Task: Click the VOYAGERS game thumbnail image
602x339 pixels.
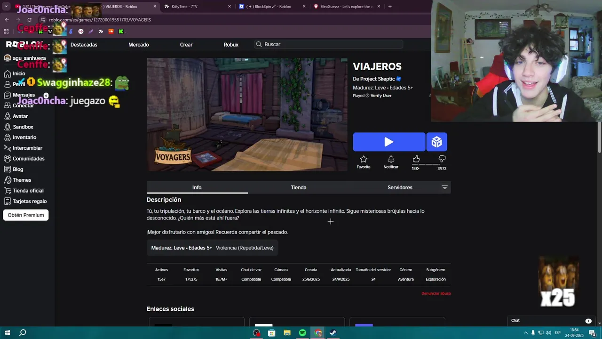Action: point(247,114)
